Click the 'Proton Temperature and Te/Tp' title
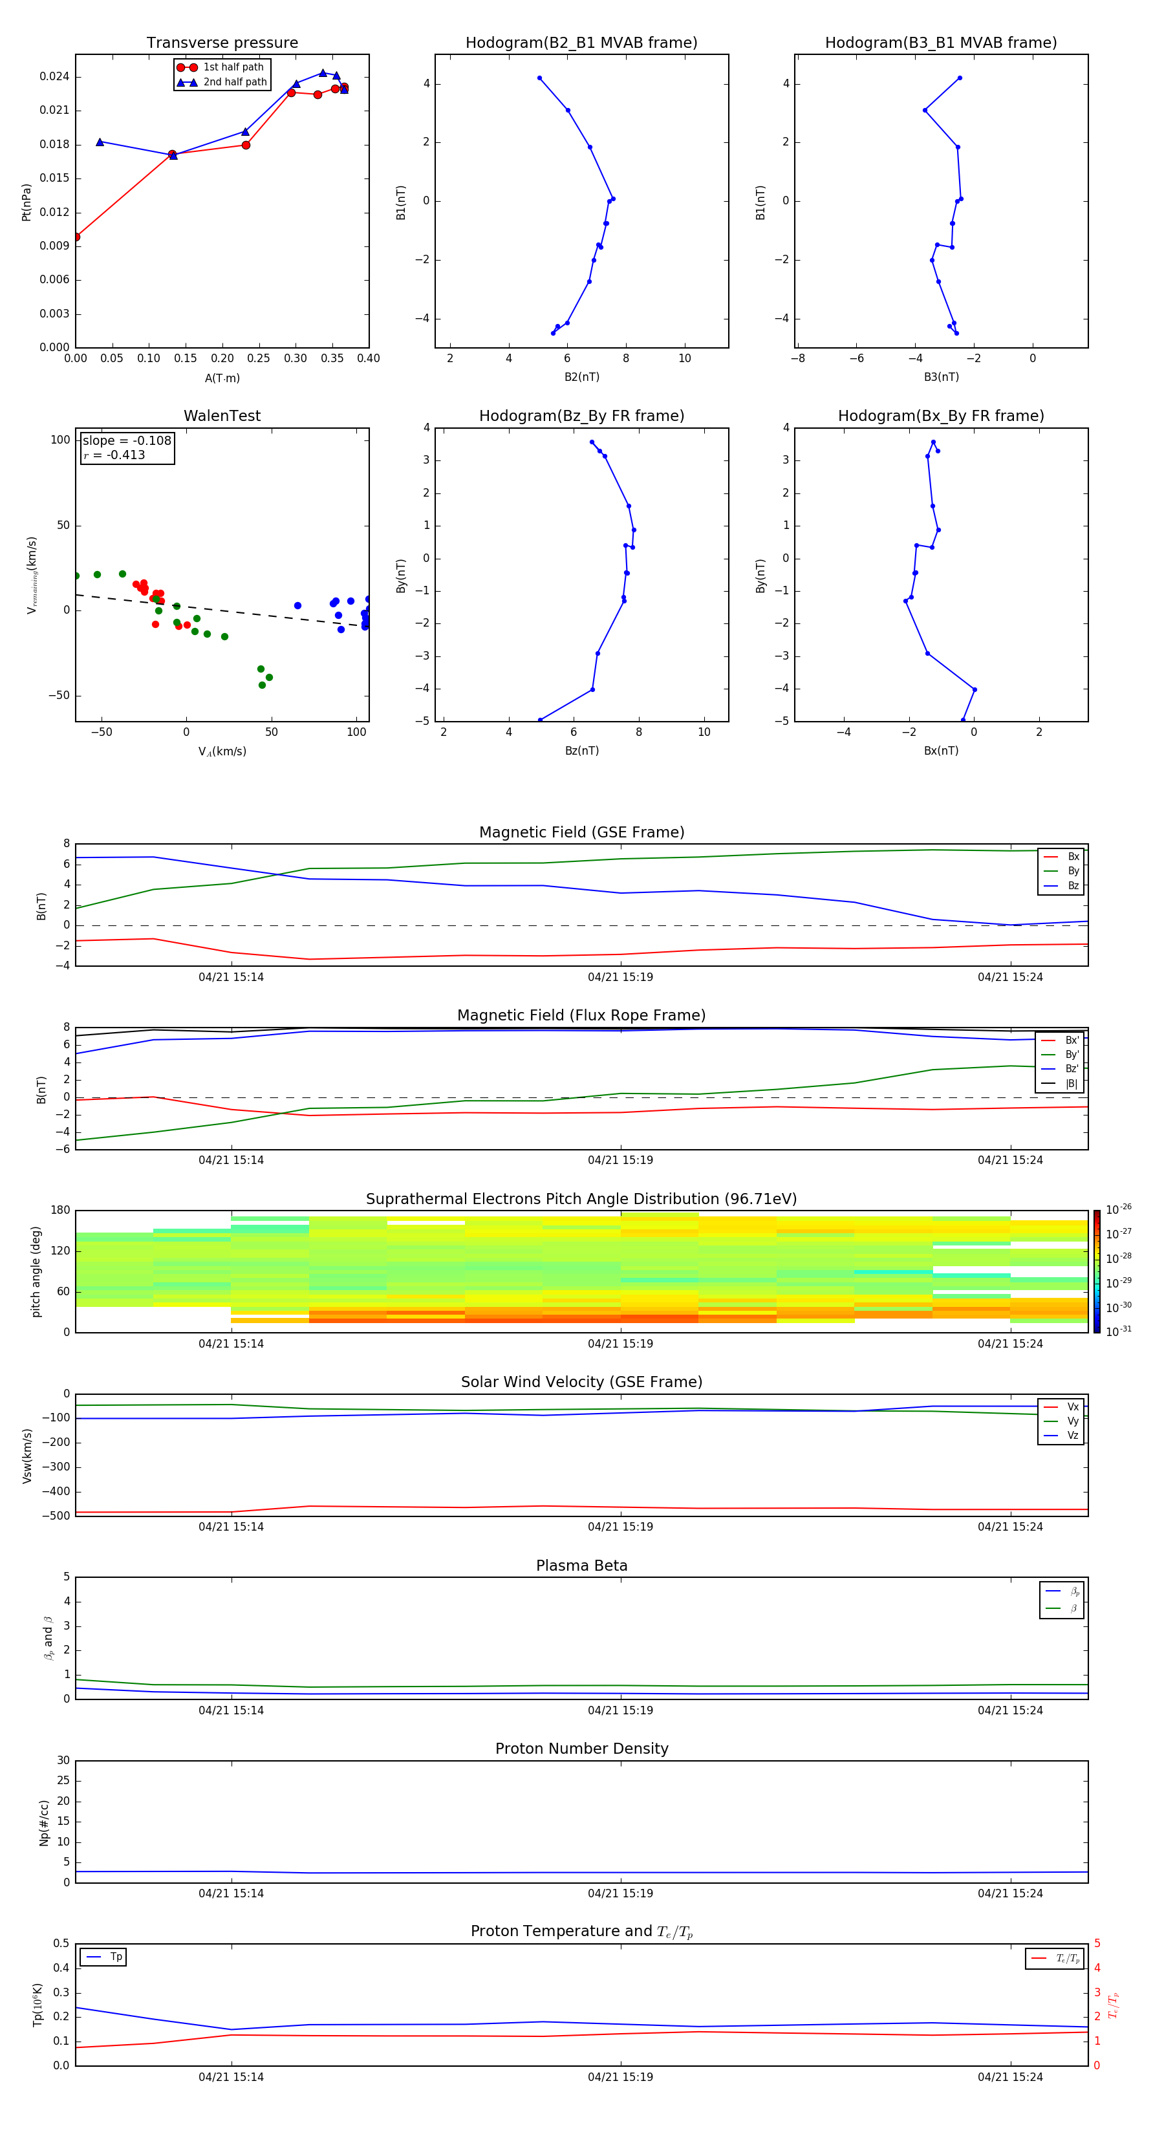Image resolution: width=1164 pixels, height=2134 pixels. coord(581,1931)
